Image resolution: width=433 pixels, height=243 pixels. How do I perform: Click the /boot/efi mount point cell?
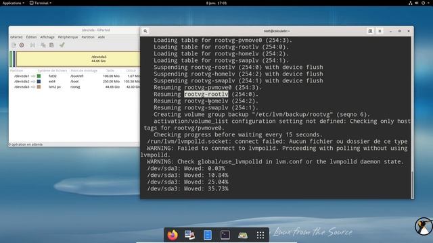76,76
